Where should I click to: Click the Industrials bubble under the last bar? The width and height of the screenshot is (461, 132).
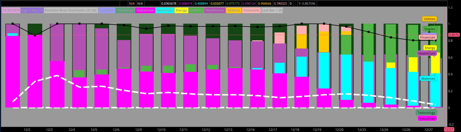pyautogui.click(x=427, y=119)
